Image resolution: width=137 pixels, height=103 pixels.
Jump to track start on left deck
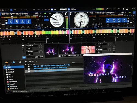[x=42, y=20]
